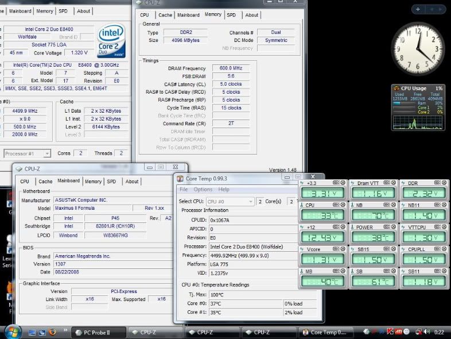Image resolution: width=451 pixels, height=339 pixels.
Task: Open settings icon on the SB temperature tile
Action: pos(387,271)
